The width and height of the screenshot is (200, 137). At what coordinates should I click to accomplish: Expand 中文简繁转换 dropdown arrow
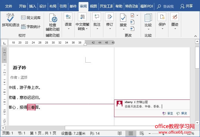tap(87, 29)
